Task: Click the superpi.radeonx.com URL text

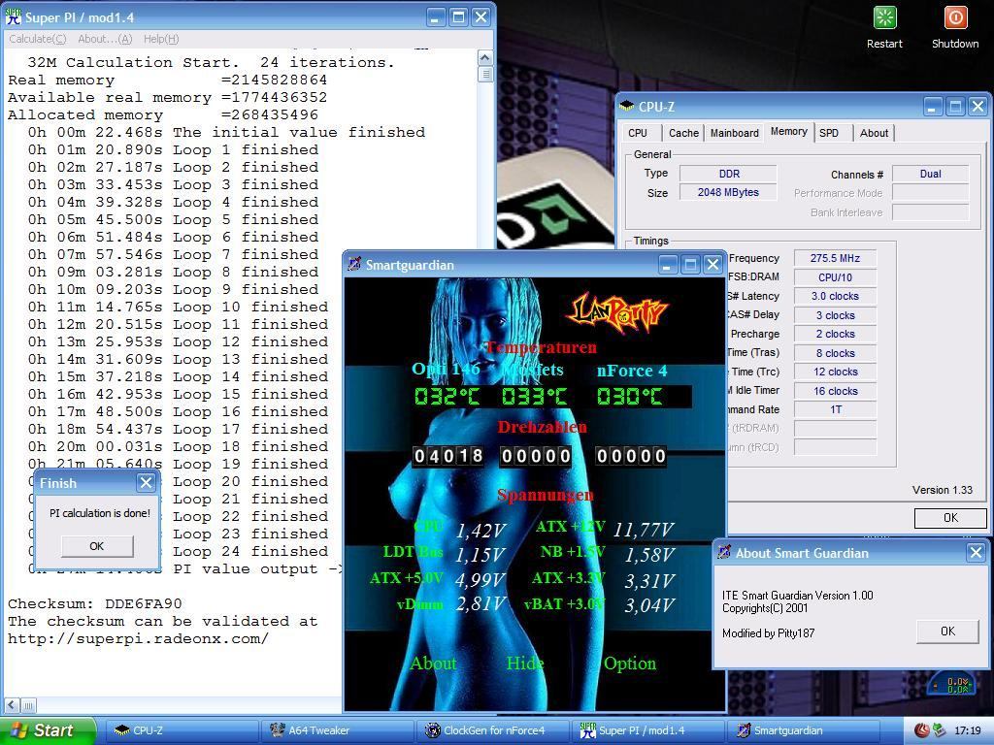Action: pos(138,638)
